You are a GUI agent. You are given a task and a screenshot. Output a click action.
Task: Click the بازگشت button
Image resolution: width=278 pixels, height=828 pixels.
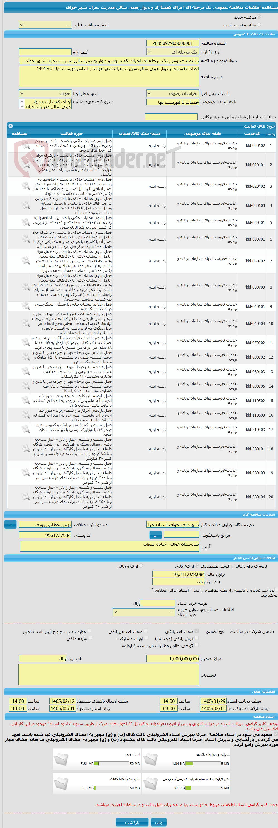pyautogui.click(x=132, y=822)
